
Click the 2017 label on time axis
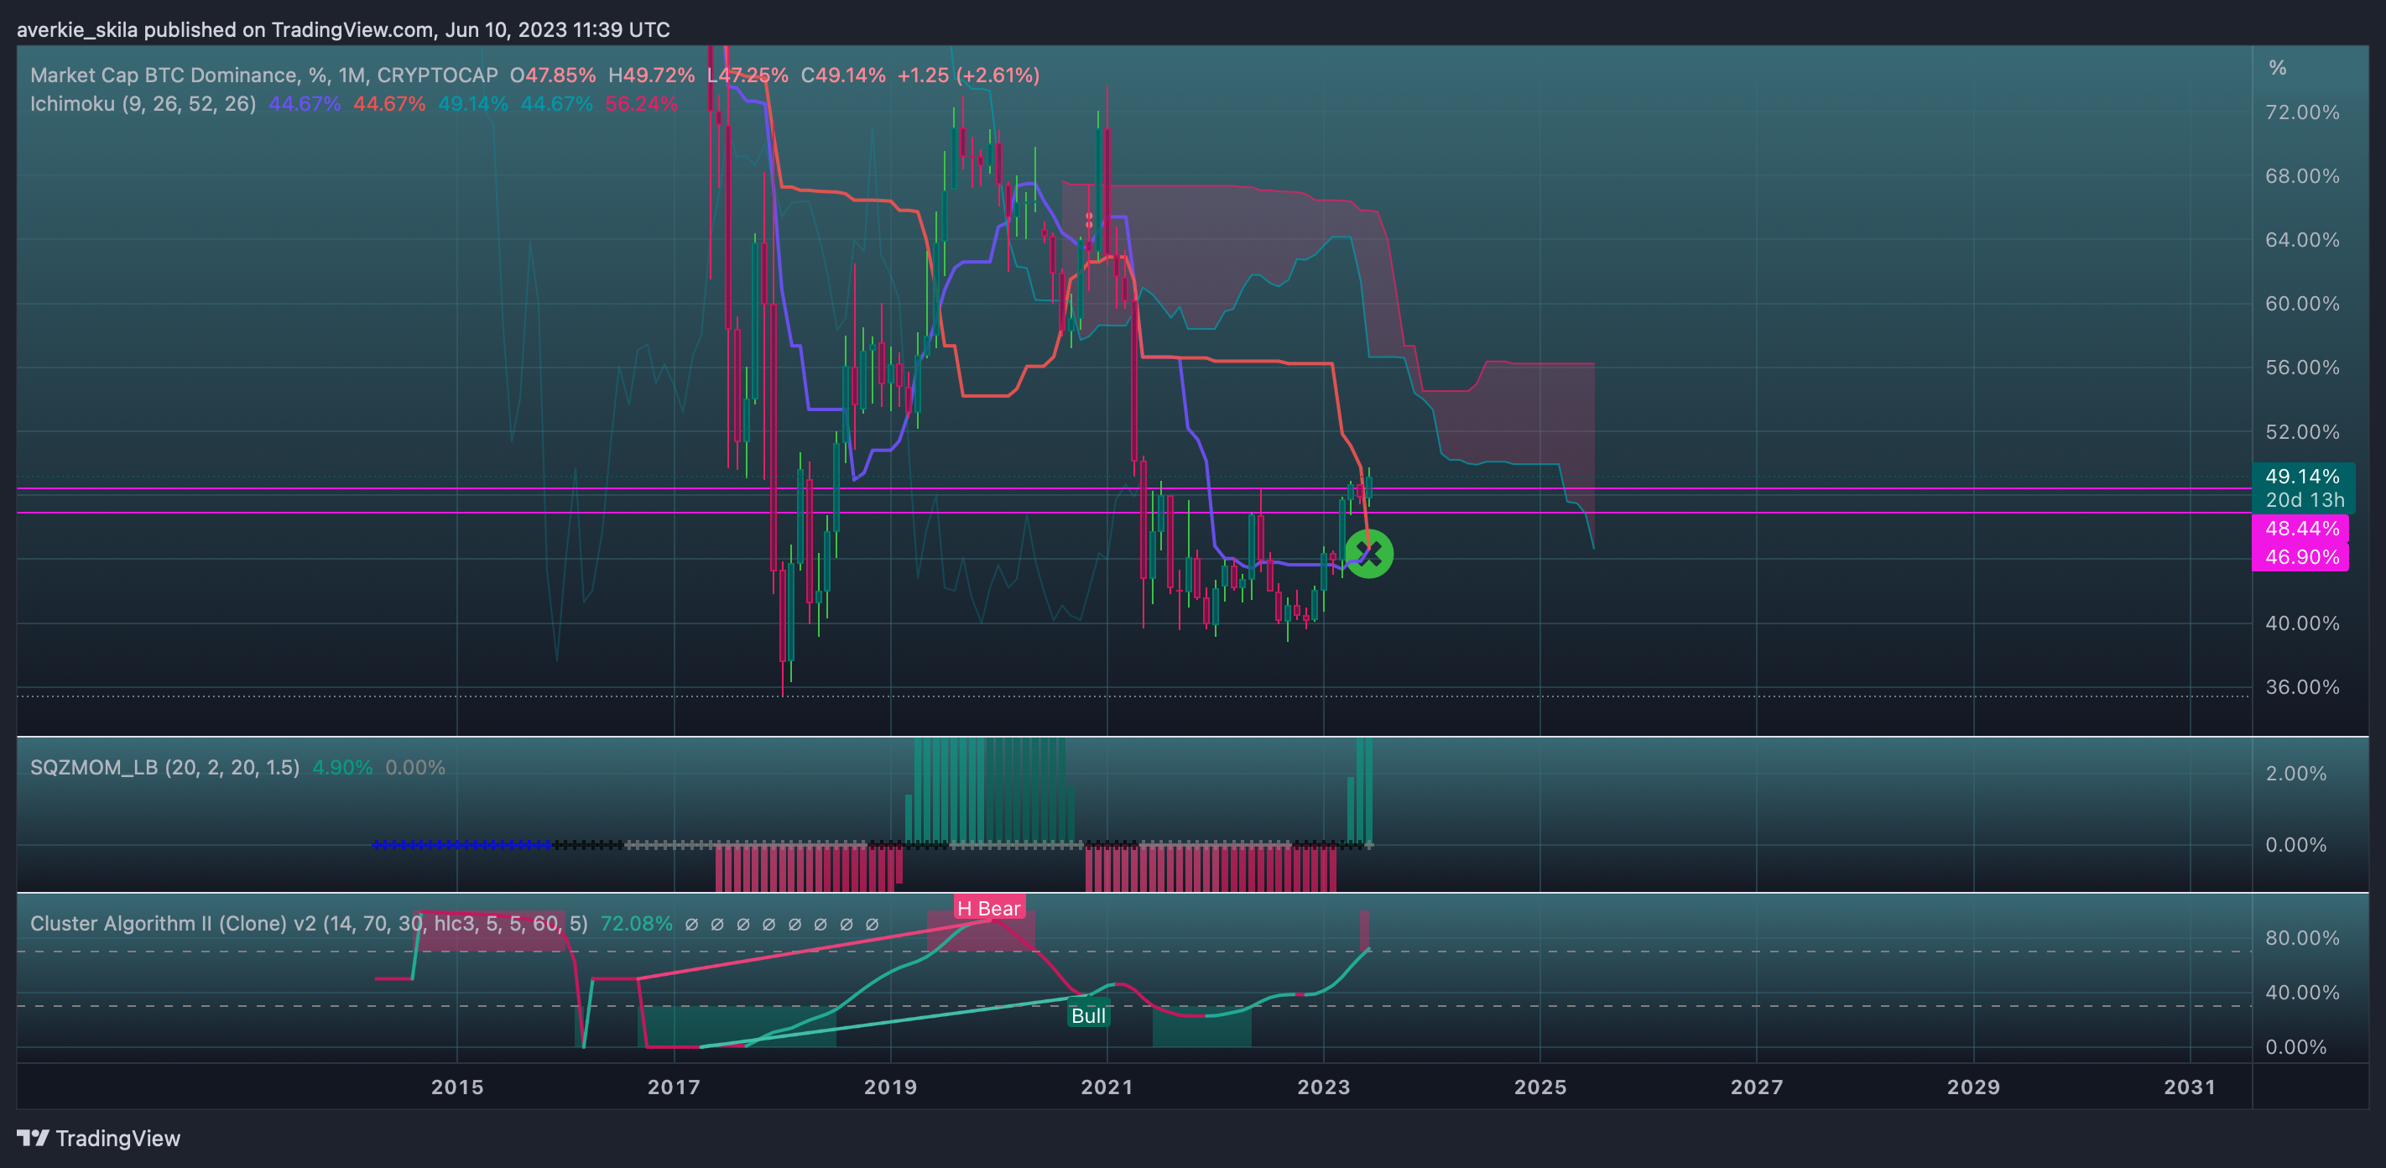(675, 1087)
